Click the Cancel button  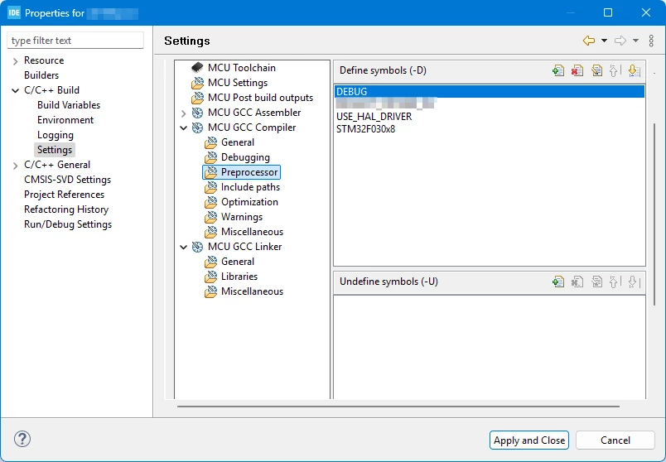tap(615, 440)
